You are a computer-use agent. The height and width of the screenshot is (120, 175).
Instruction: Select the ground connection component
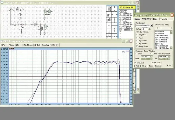109,31
